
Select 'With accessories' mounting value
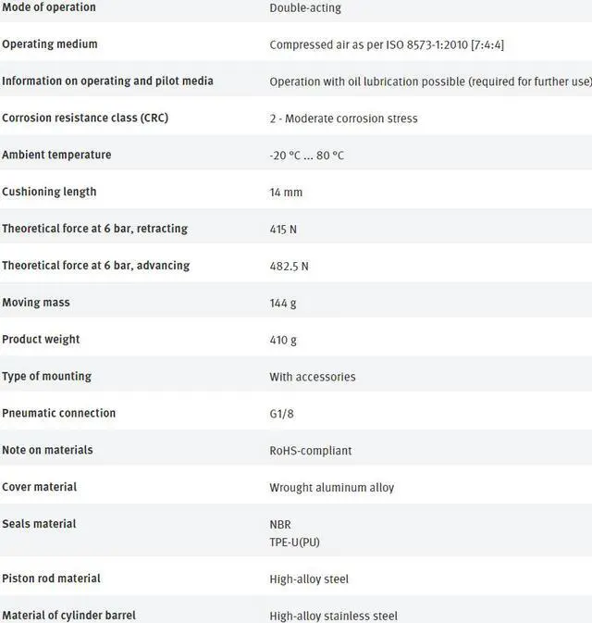click(x=313, y=377)
